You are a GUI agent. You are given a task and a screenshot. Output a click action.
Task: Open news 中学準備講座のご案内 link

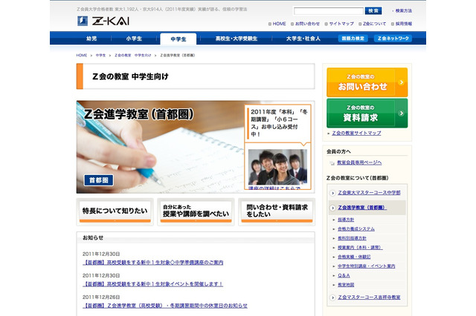click(152, 263)
